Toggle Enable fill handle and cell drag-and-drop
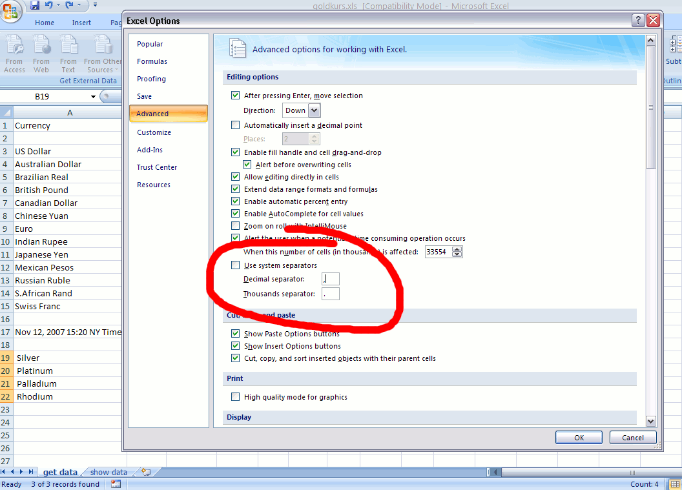The height and width of the screenshot is (490, 682). pos(235,152)
